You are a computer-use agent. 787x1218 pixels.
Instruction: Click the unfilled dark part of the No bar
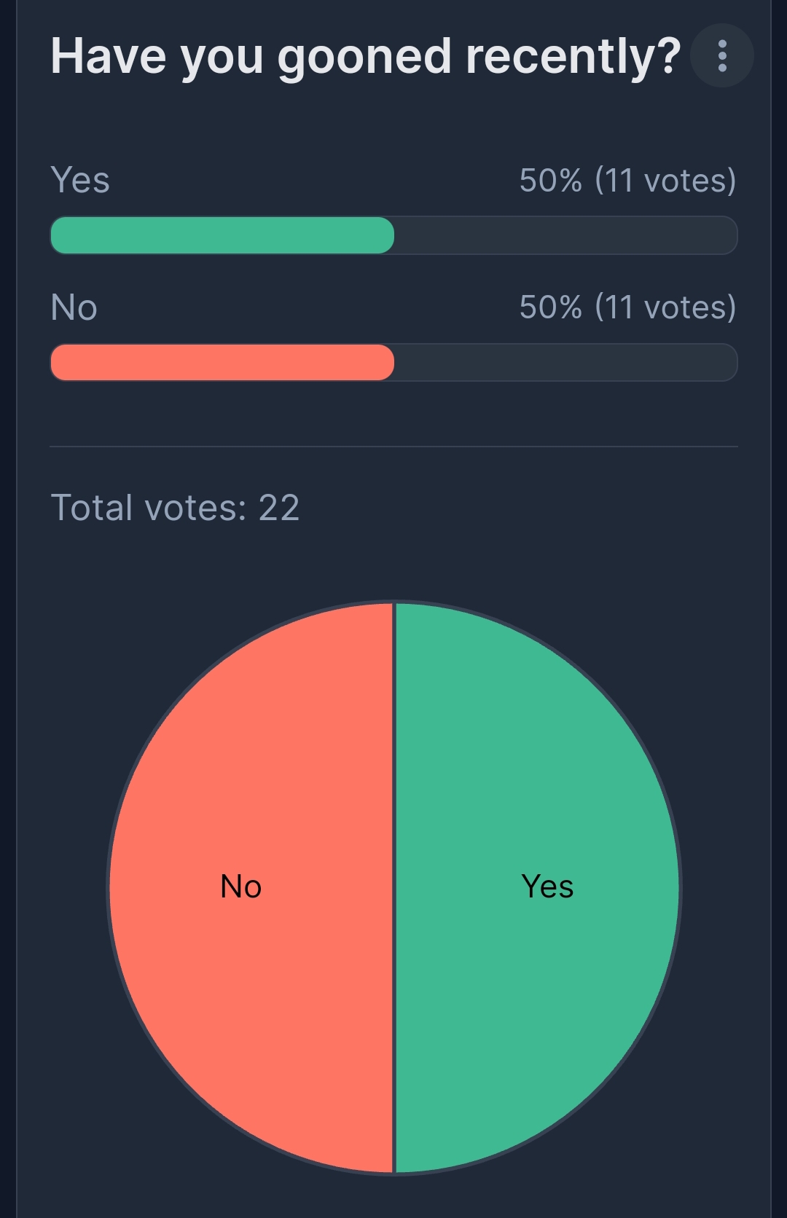[565, 362]
